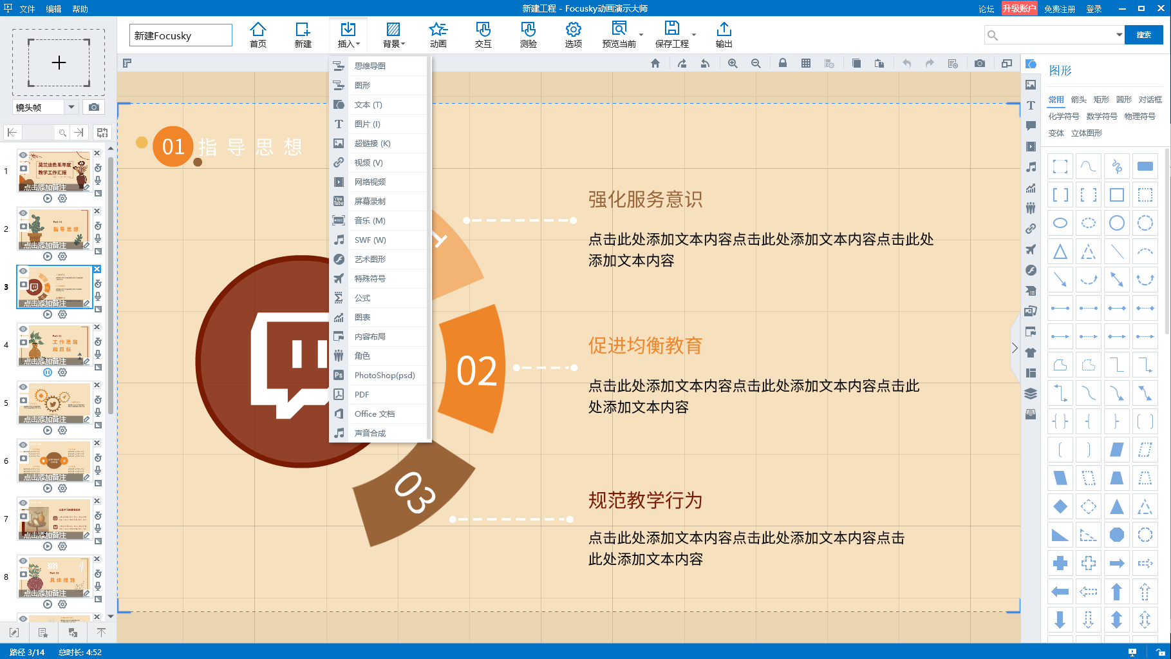
Task: Select the ellipse outline shape
Action: pyautogui.click(x=1060, y=223)
